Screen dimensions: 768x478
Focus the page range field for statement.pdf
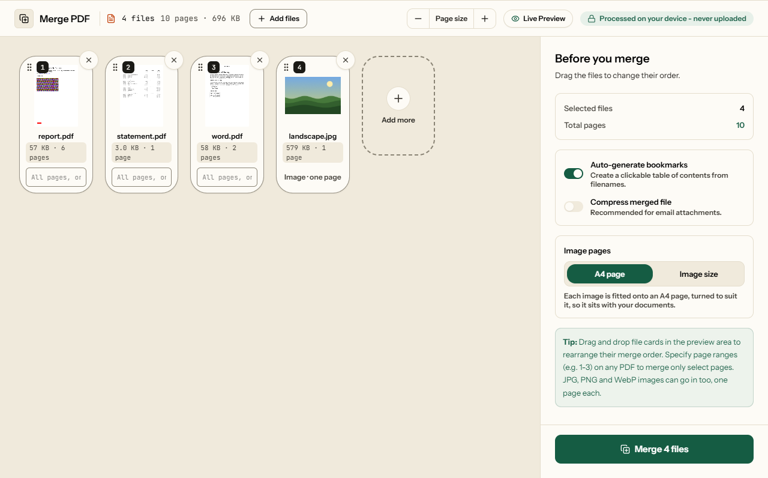point(142,177)
